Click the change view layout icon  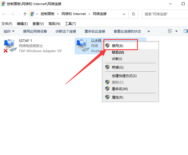pyautogui.click(x=171, y=31)
